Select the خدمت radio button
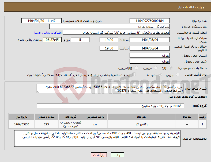The height and width of the screenshot is (162, 211). [156, 68]
